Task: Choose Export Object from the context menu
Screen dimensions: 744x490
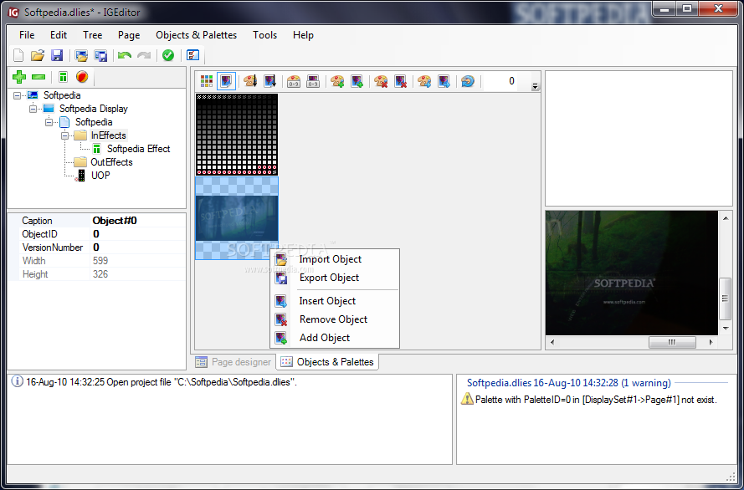Action: tap(335, 278)
